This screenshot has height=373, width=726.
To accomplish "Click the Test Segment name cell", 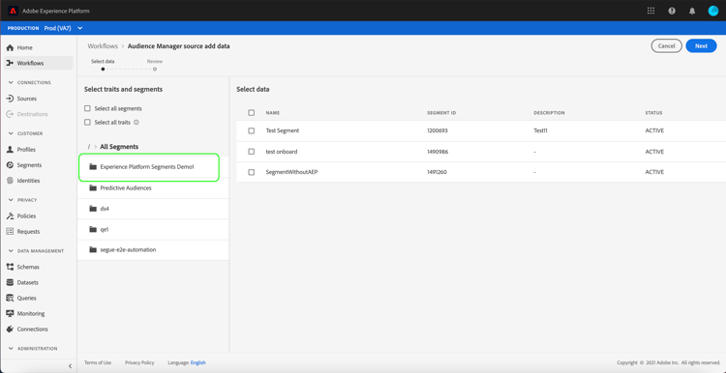I will [283, 130].
